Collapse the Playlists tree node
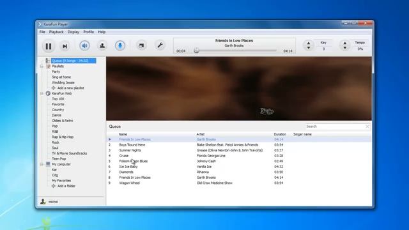 (42, 66)
